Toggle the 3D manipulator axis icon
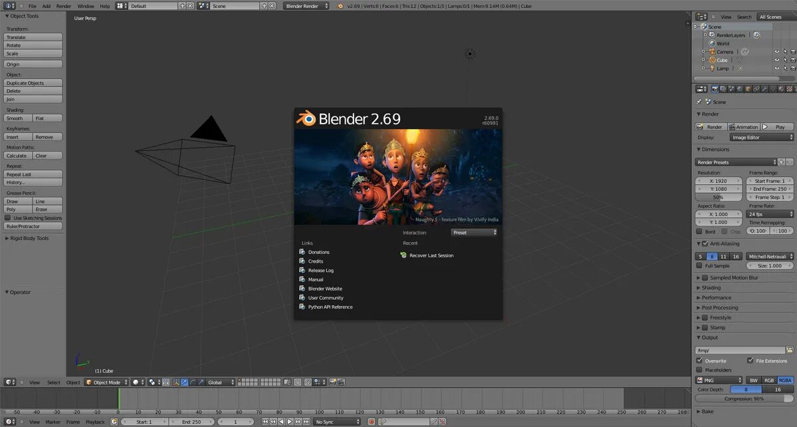Viewport: 797px width, 427px height. point(176,382)
